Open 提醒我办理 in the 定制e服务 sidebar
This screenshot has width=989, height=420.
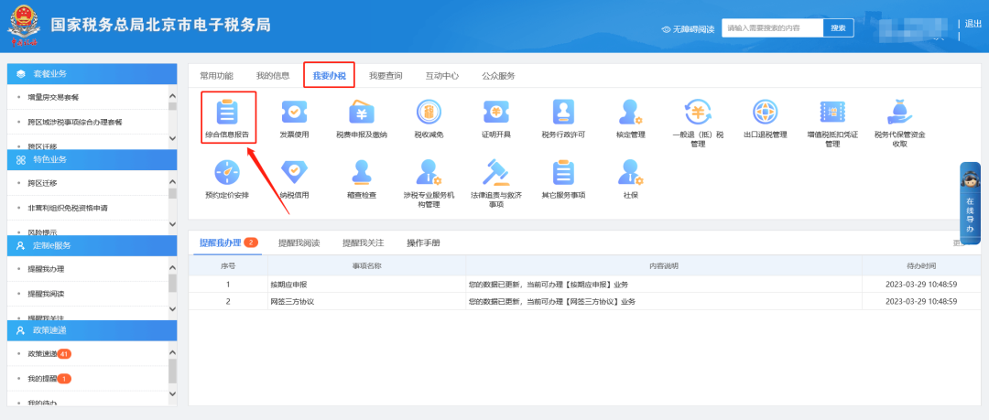click(46, 269)
